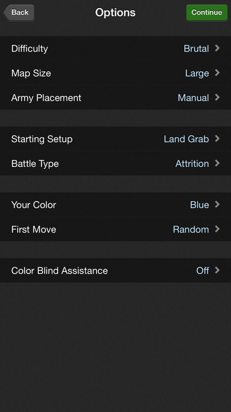231x412 pixels.
Task: Select the Battle Type label
Action: coord(35,163)
